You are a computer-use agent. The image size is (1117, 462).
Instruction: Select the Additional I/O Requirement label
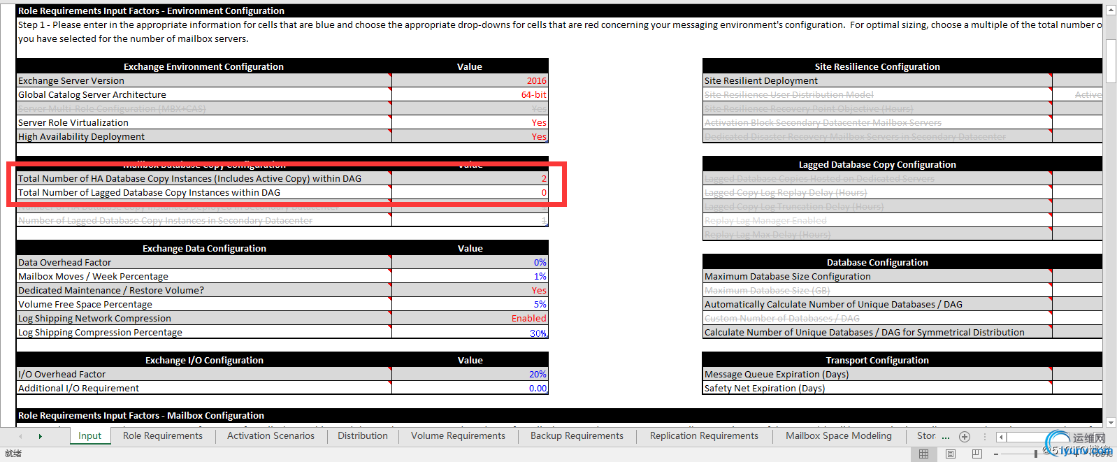(203, 388)
